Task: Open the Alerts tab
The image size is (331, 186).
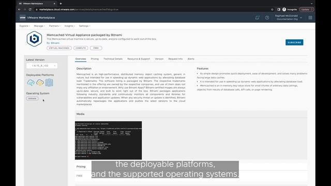Action: [191, 59]
